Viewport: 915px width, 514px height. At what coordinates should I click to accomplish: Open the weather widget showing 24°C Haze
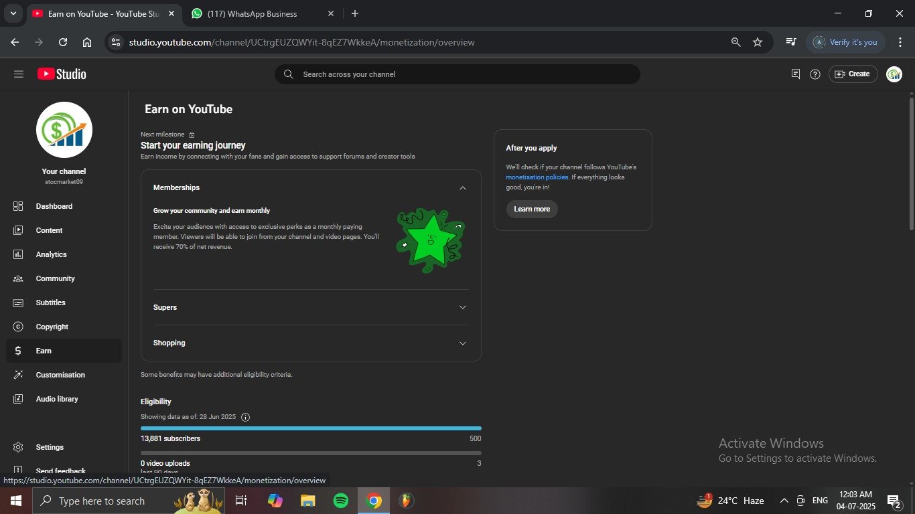point(730,501)
